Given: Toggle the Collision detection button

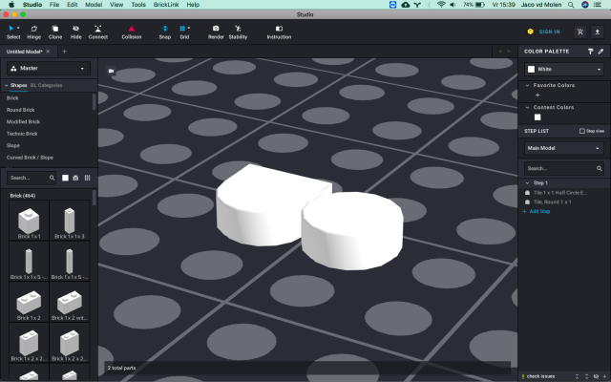Looking at the screenshot, I should (132, 32).
